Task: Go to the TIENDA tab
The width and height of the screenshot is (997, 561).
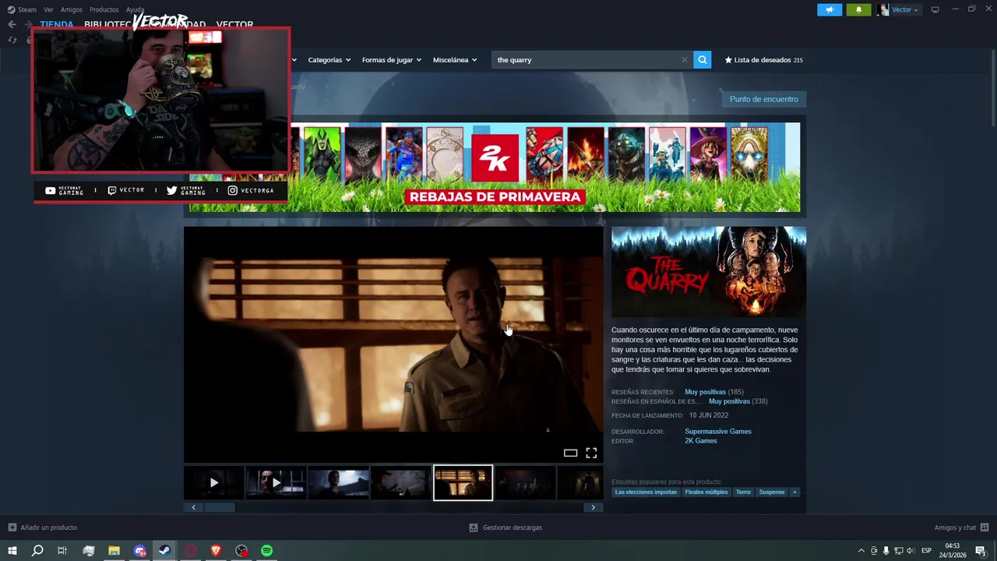Action: pos(57,24)
